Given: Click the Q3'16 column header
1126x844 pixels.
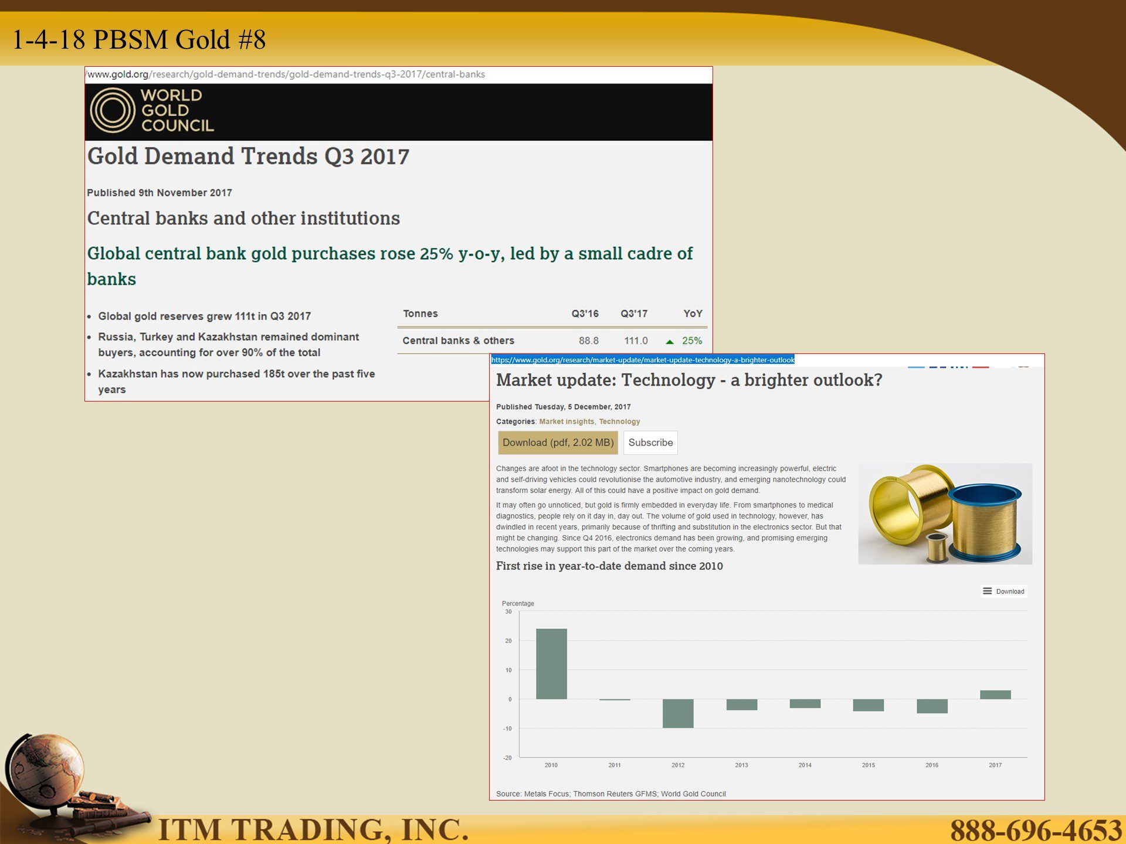Looking at the screenshot, I should click(x=585, y=314).
